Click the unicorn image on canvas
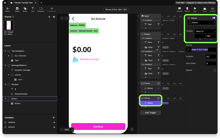Image resolution: width=220 pixels, height=139 pixels. pos(75,59)
